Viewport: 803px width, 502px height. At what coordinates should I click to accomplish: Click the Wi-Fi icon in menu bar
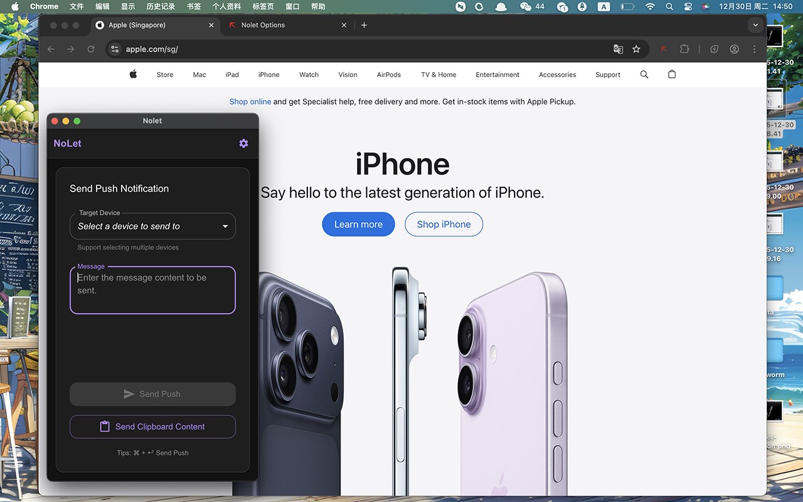[x=650, y=6]
